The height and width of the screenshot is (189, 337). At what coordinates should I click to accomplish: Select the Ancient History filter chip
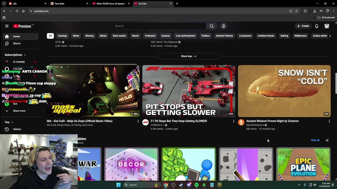coord(225,36)
